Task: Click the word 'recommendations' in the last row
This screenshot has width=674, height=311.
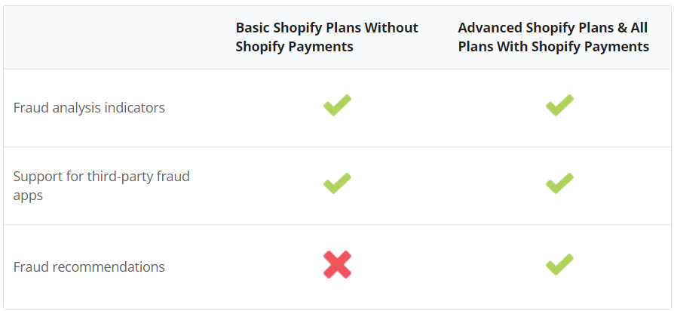Action: coord(109,266)
